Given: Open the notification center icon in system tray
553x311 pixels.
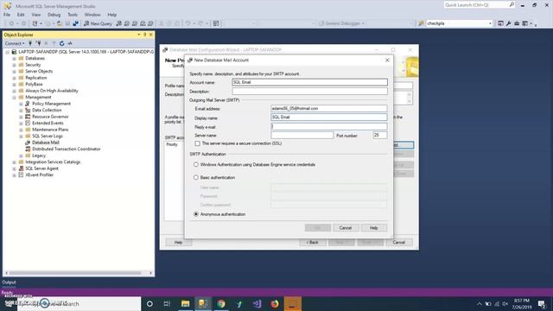Looking at the screenshot, I should pos(542,303).
